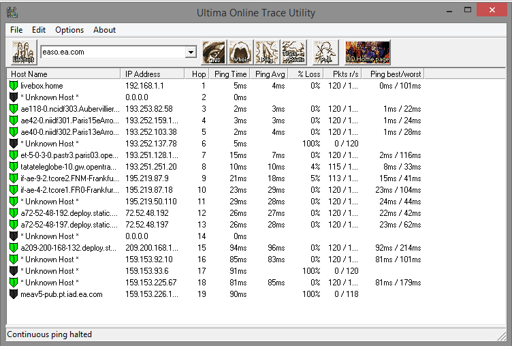This screenshot has height=346, width=512.
Task: Click the Whois toolbar icon
Action: 240,52
